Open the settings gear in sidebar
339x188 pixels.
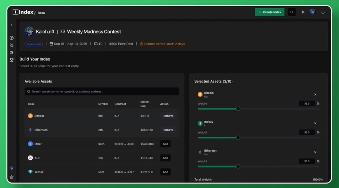(x=12, y=177)
